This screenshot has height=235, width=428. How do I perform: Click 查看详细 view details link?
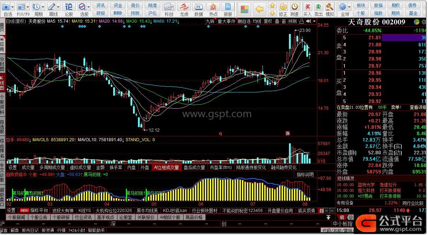(x=418, y=107)
